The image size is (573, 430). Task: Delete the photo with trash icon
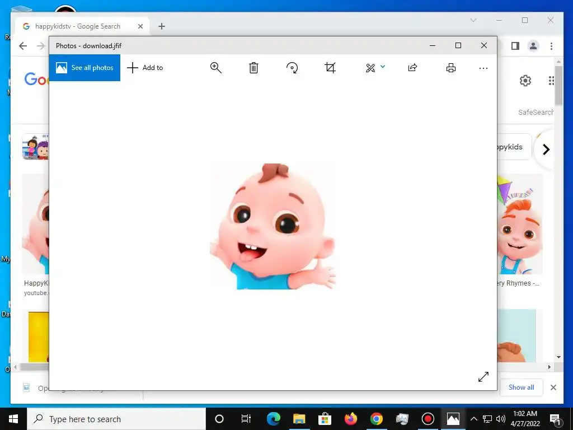(x=253, y=68)
